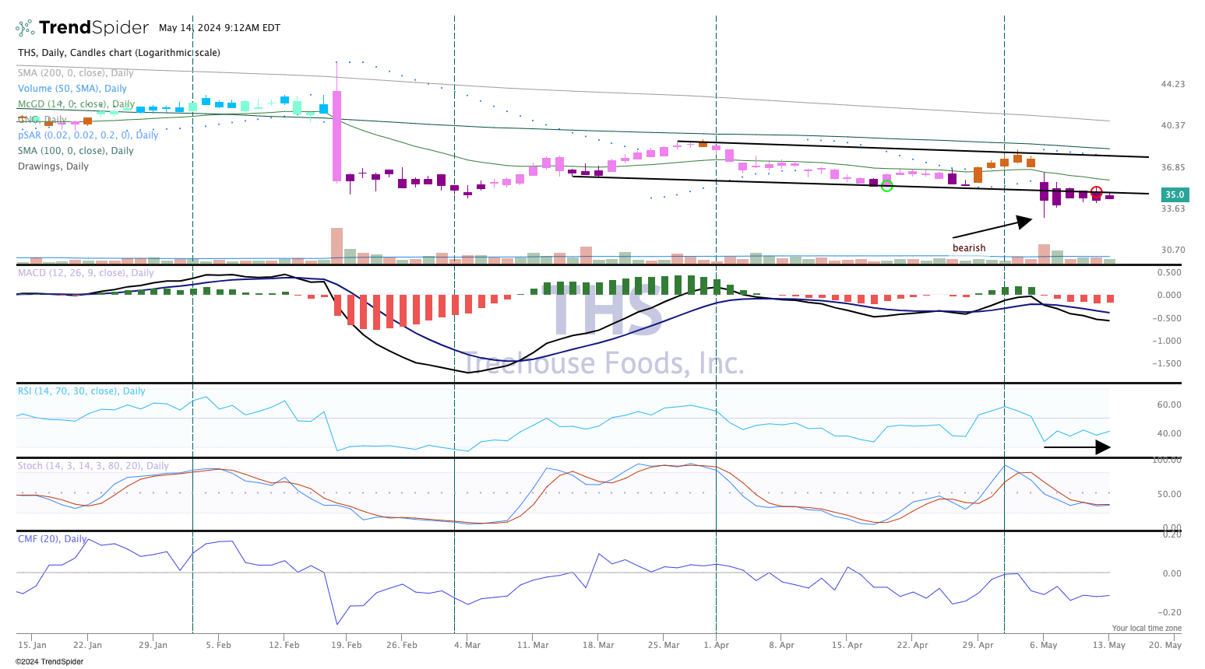
Task: Select the May 14, 2024 9:12AM EDT timestamp
Action: [x=220, y=28]
